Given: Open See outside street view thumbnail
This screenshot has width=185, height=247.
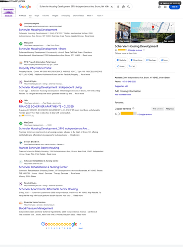Looking at the screenshot, I should click(x=153, y=38).
